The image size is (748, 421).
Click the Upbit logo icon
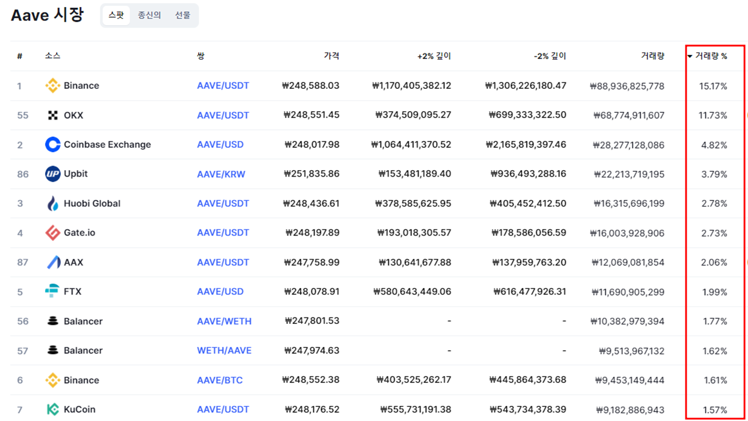click(53, 174)
